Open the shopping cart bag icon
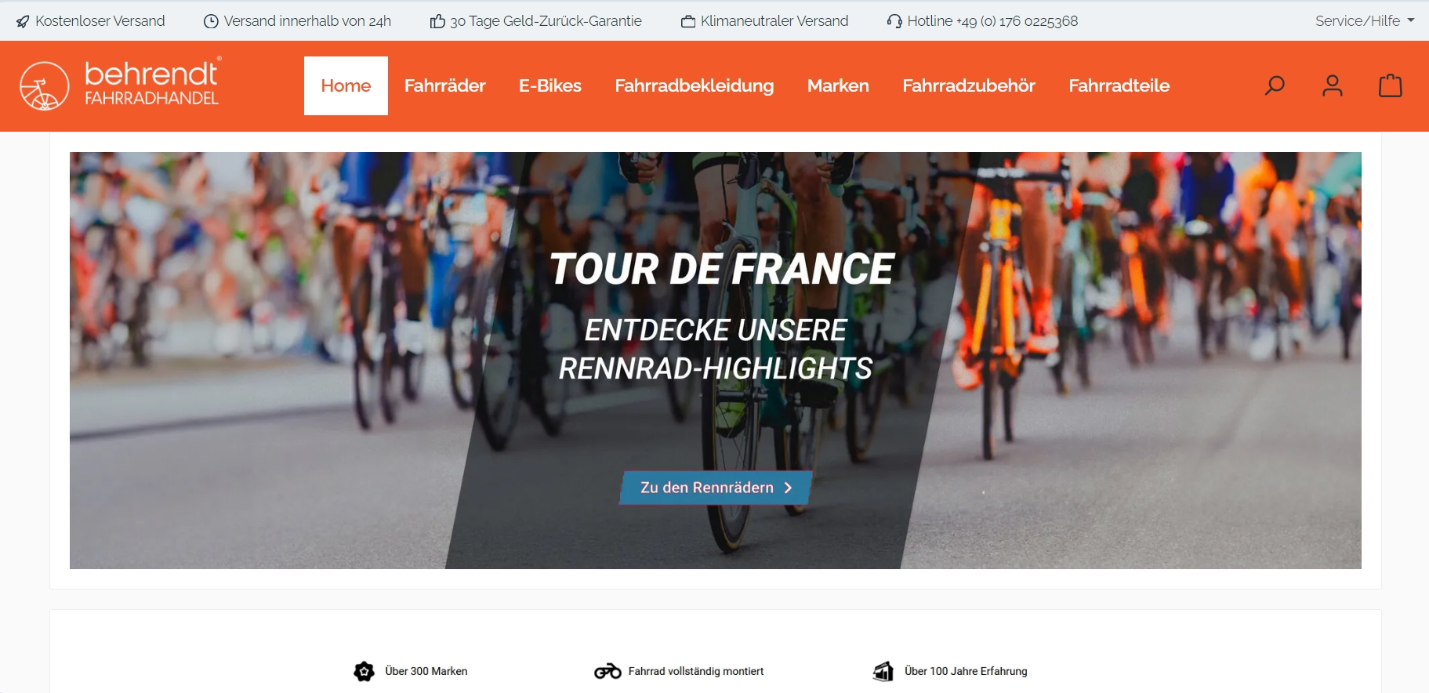 1390,85
